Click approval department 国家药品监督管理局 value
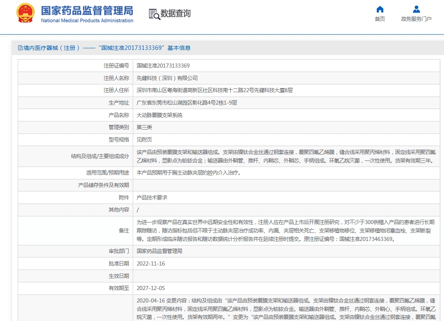Image resolution: width=444 pixels, height=321 pixels. 159,251
